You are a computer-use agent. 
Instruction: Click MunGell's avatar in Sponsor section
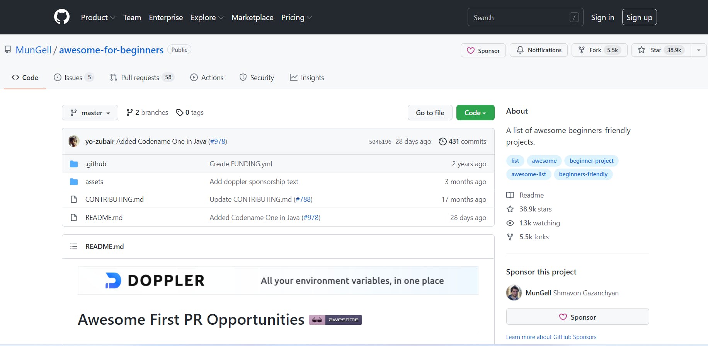click(x=514, y=293)
